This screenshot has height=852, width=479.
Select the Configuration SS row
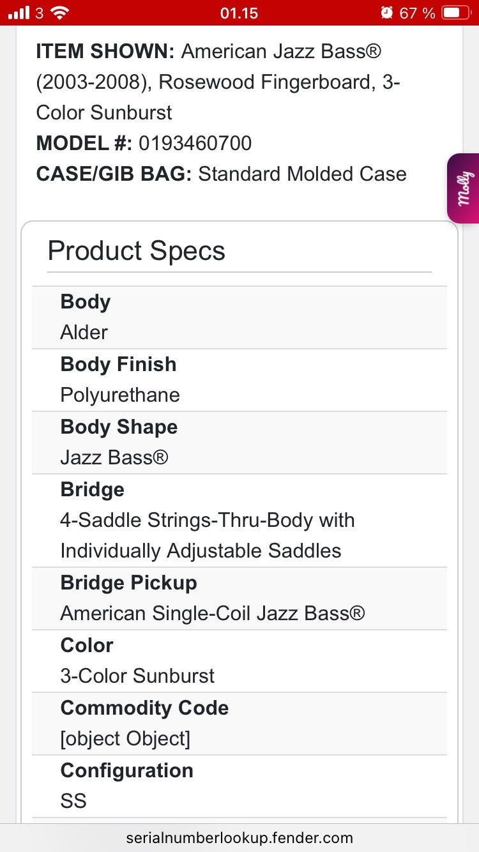tap(240, 786)
